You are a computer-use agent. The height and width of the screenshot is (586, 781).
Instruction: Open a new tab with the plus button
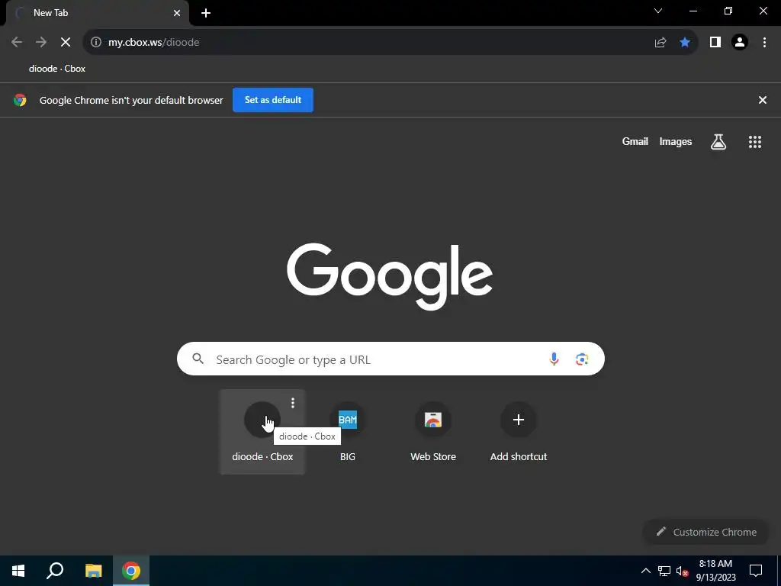(206, 13)
